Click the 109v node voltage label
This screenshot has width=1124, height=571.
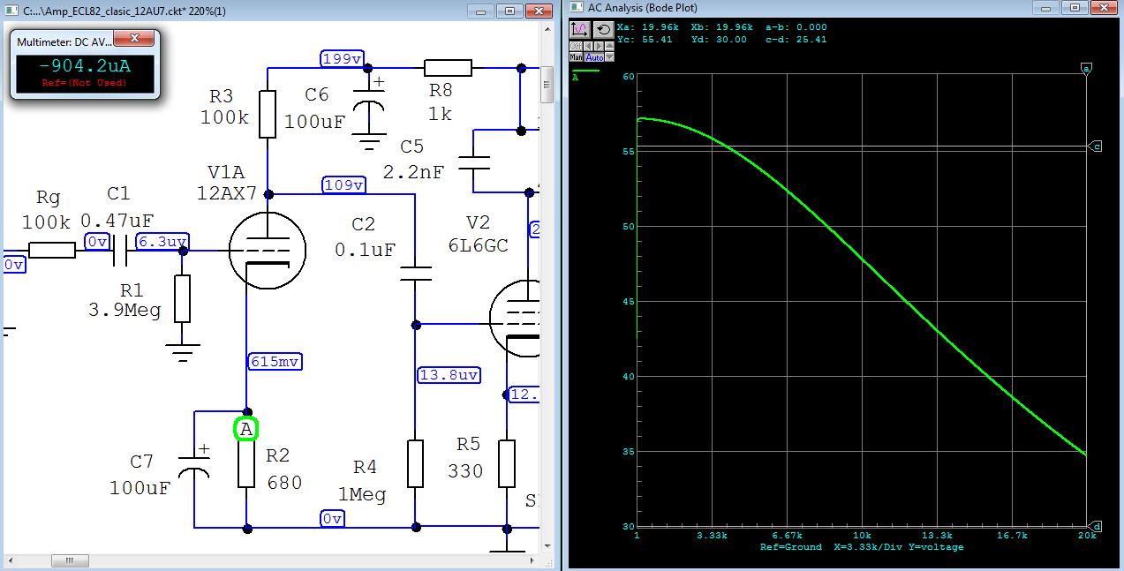[x=344, y=184]
